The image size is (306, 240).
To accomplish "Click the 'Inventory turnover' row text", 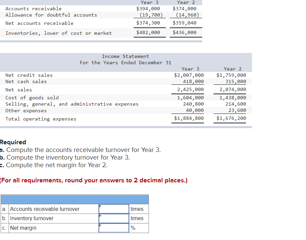I will pyautogui.click(x=32, y=218).
